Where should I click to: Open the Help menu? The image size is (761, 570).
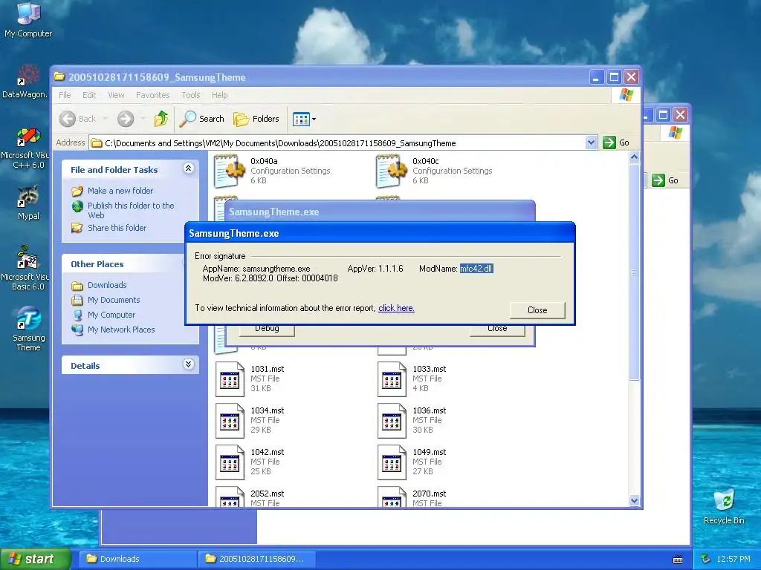point(219,95)
